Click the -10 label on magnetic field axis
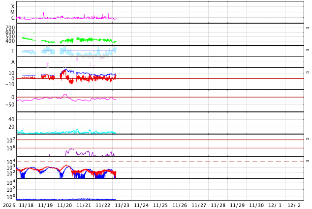Image resolution: width=312 pixels, height=209 pixels. click(10, 84)
